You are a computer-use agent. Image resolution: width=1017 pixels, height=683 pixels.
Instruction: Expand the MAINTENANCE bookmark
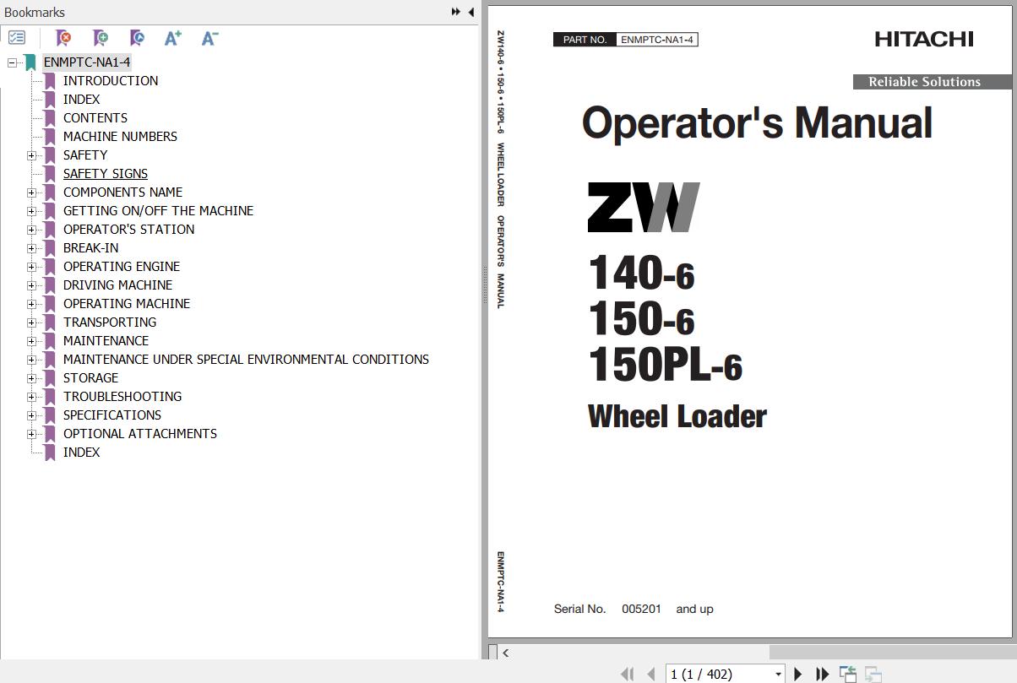click(31, 341)
